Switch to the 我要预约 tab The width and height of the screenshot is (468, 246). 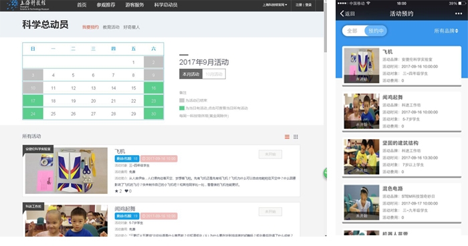pyautogui.click(x=90, y=27)
